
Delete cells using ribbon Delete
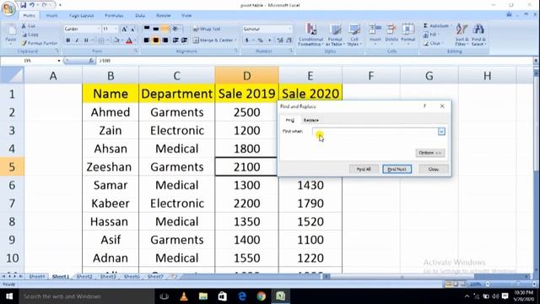tap(391, 34)
